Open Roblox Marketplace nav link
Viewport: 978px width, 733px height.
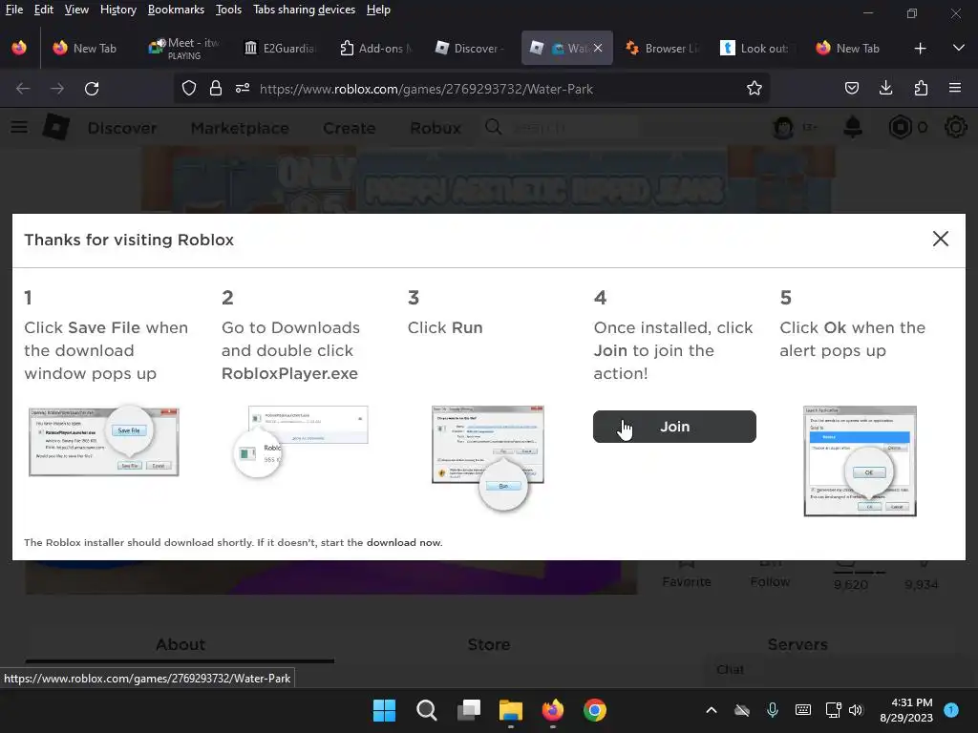240,128
